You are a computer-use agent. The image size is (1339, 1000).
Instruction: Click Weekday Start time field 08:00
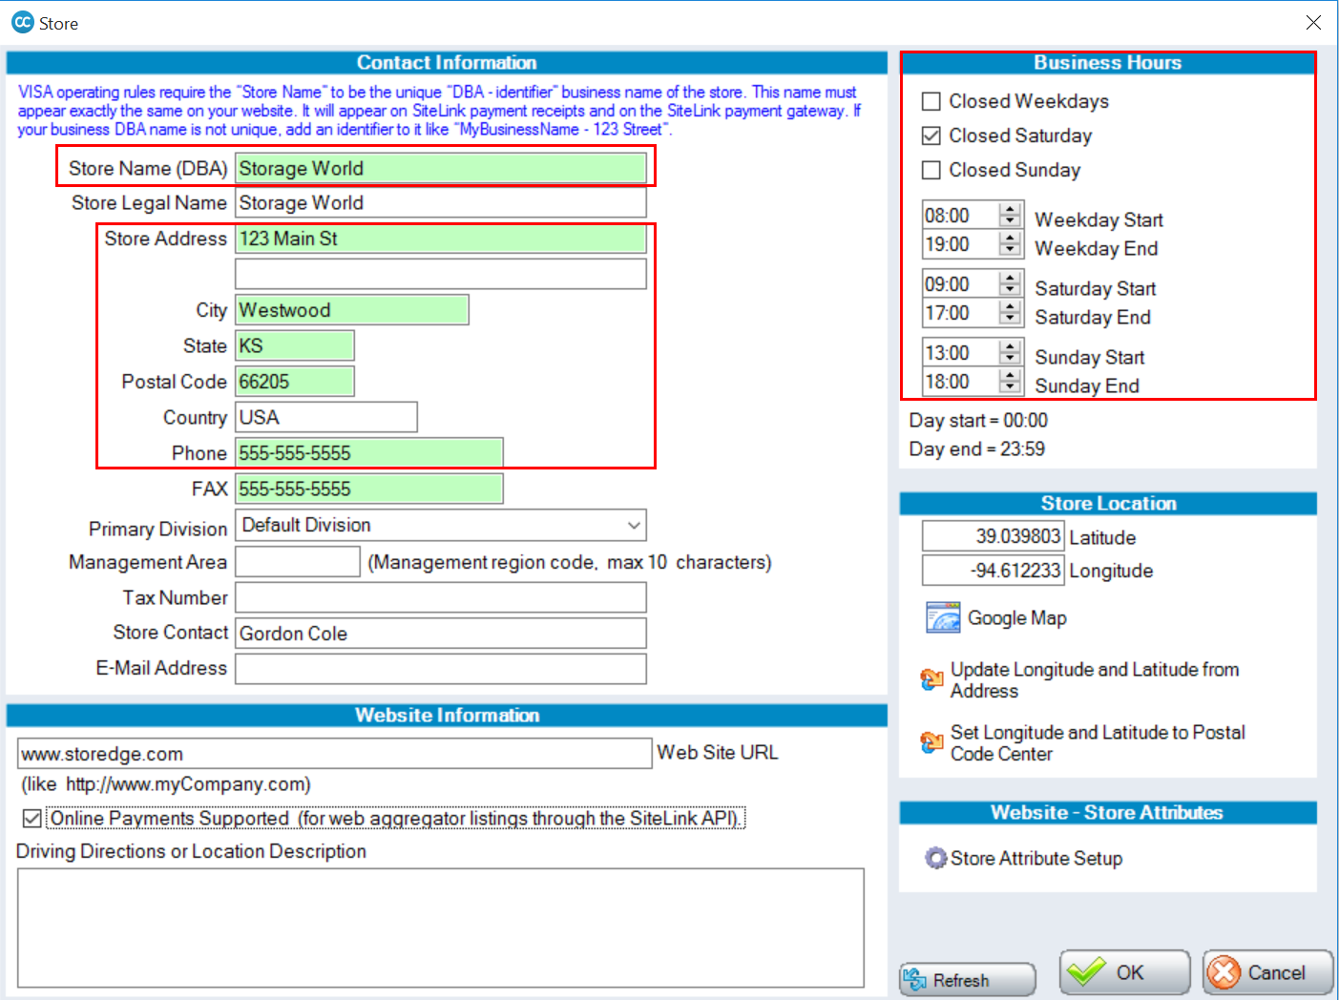961,216
